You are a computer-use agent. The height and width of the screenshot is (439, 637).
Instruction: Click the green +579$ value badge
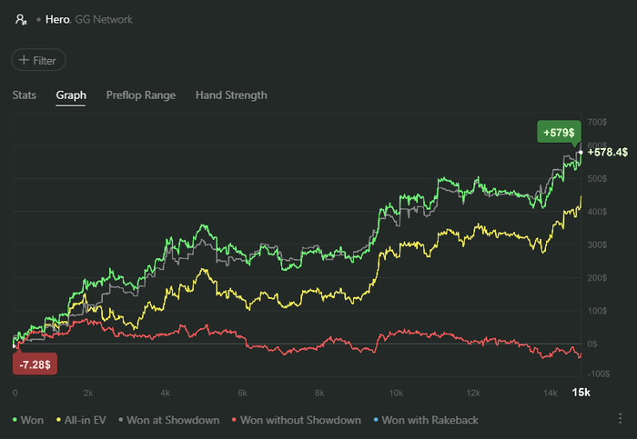[x=558, y=133]
